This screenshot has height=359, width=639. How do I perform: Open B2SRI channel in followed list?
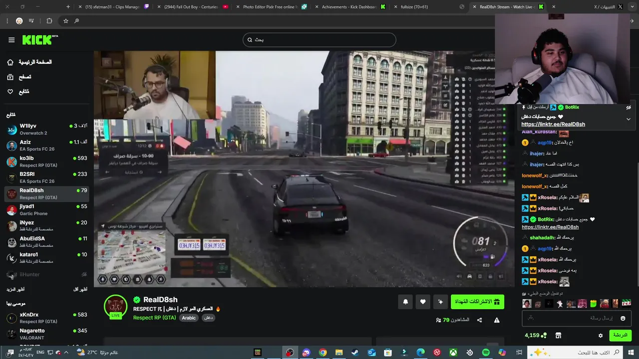pos(47,178)
